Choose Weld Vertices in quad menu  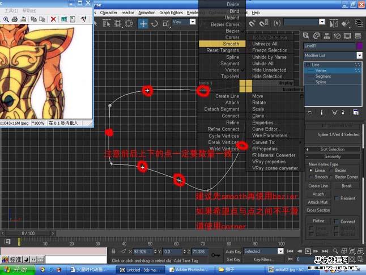tap(224, 149)
